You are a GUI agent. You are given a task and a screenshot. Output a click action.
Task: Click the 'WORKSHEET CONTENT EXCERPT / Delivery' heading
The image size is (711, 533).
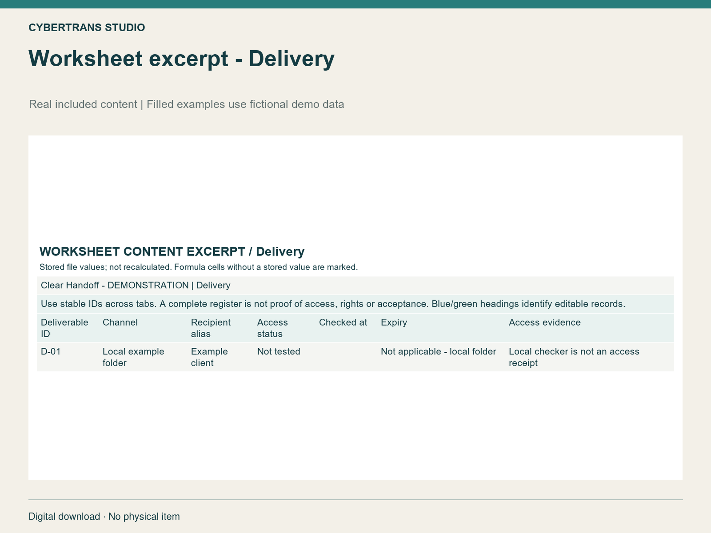[172, 252]
